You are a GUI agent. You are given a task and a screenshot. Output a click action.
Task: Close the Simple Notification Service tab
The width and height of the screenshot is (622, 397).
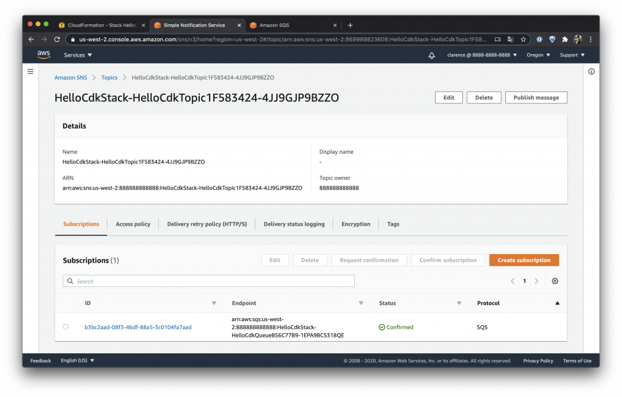(x=239, y=25)
